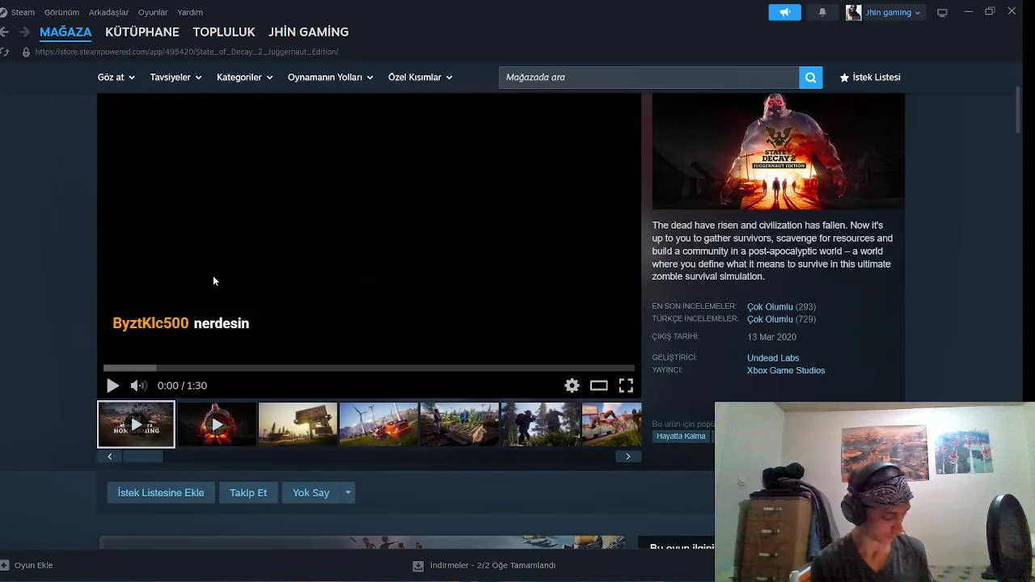This screenshot has height=582, width=1035.
Task: Open the notifications bell
Action: pyautogui.click(x=822, y=12)
